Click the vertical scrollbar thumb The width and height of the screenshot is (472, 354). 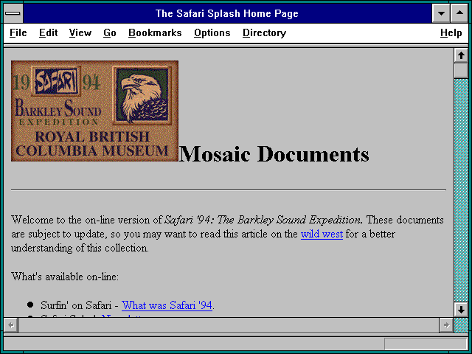(461, 71)
